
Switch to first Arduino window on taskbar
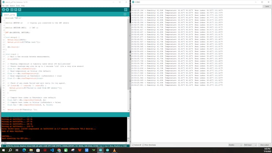[101, 150]
